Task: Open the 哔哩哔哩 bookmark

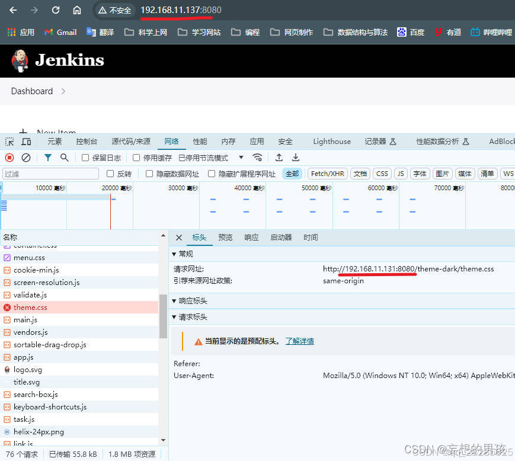Action: [491, 32]
